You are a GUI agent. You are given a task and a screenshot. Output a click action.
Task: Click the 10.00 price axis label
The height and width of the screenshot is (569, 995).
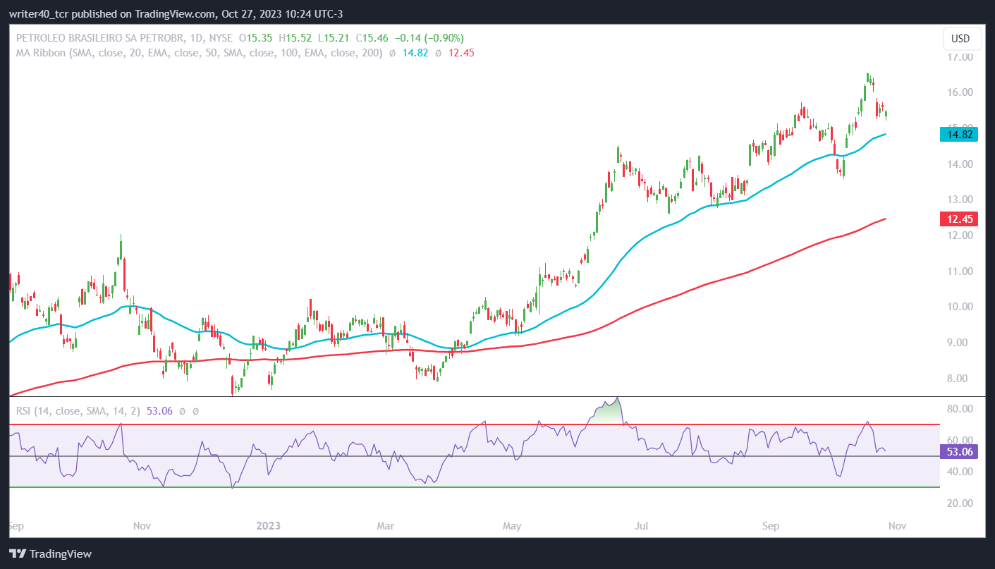pyautogui.click(x=960, y=307)
